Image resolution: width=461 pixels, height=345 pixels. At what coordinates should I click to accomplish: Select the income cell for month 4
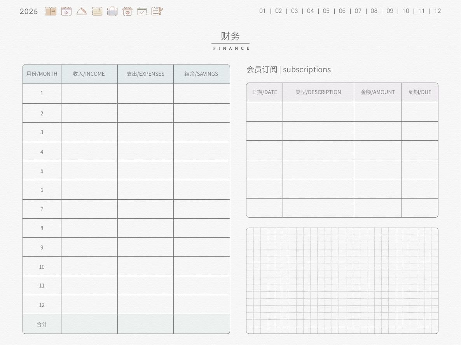(x=89, y=152)
